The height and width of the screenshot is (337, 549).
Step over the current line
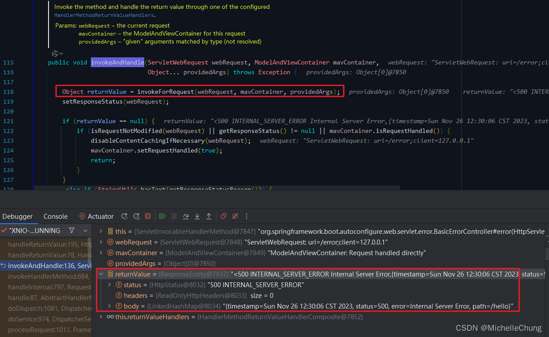186,217
